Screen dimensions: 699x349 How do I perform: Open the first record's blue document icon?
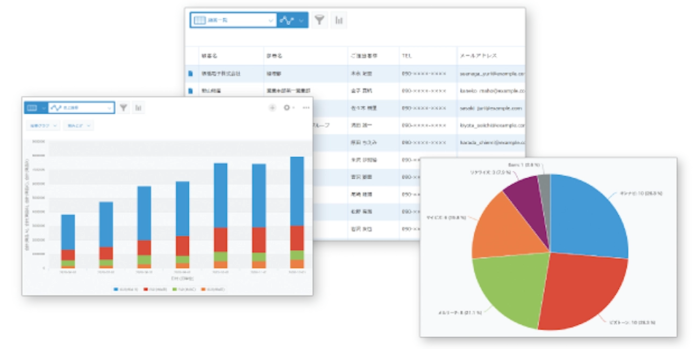[190, 74]
